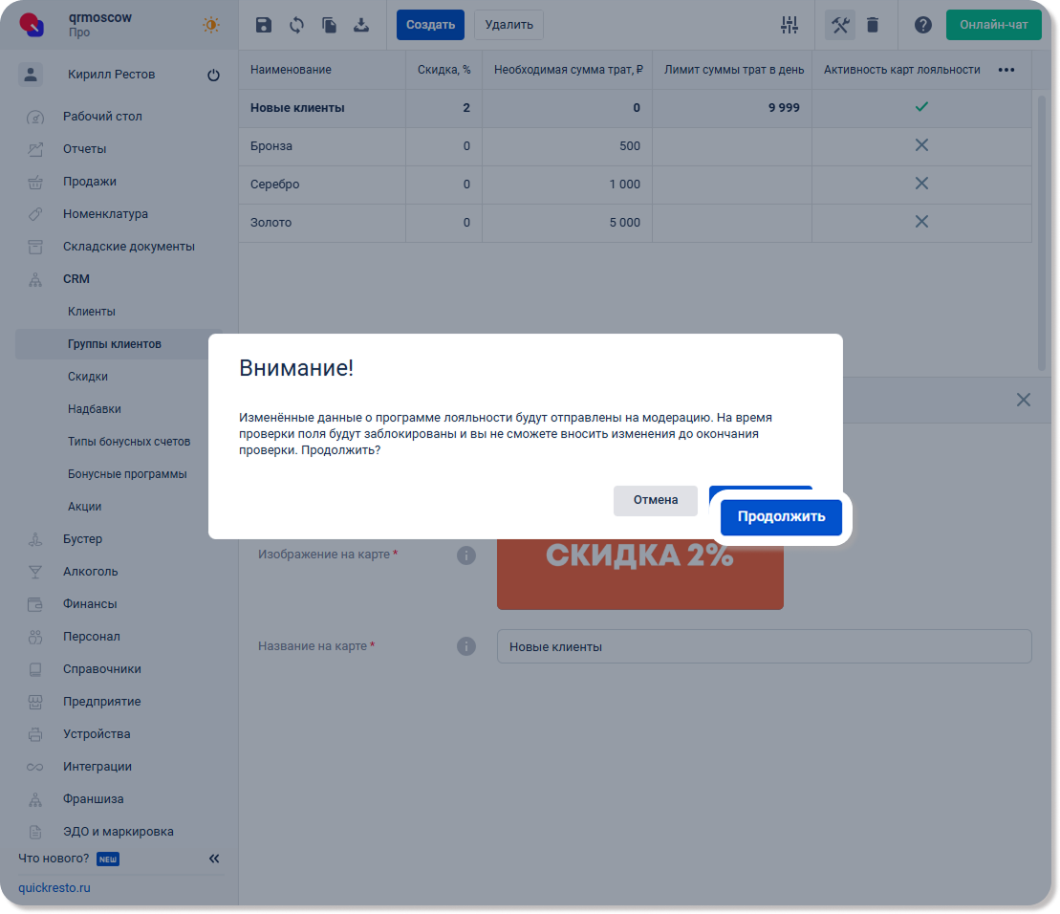The image size is (1060, 914).
Task: Click the trash bin icon
Action: pos(873,25)
